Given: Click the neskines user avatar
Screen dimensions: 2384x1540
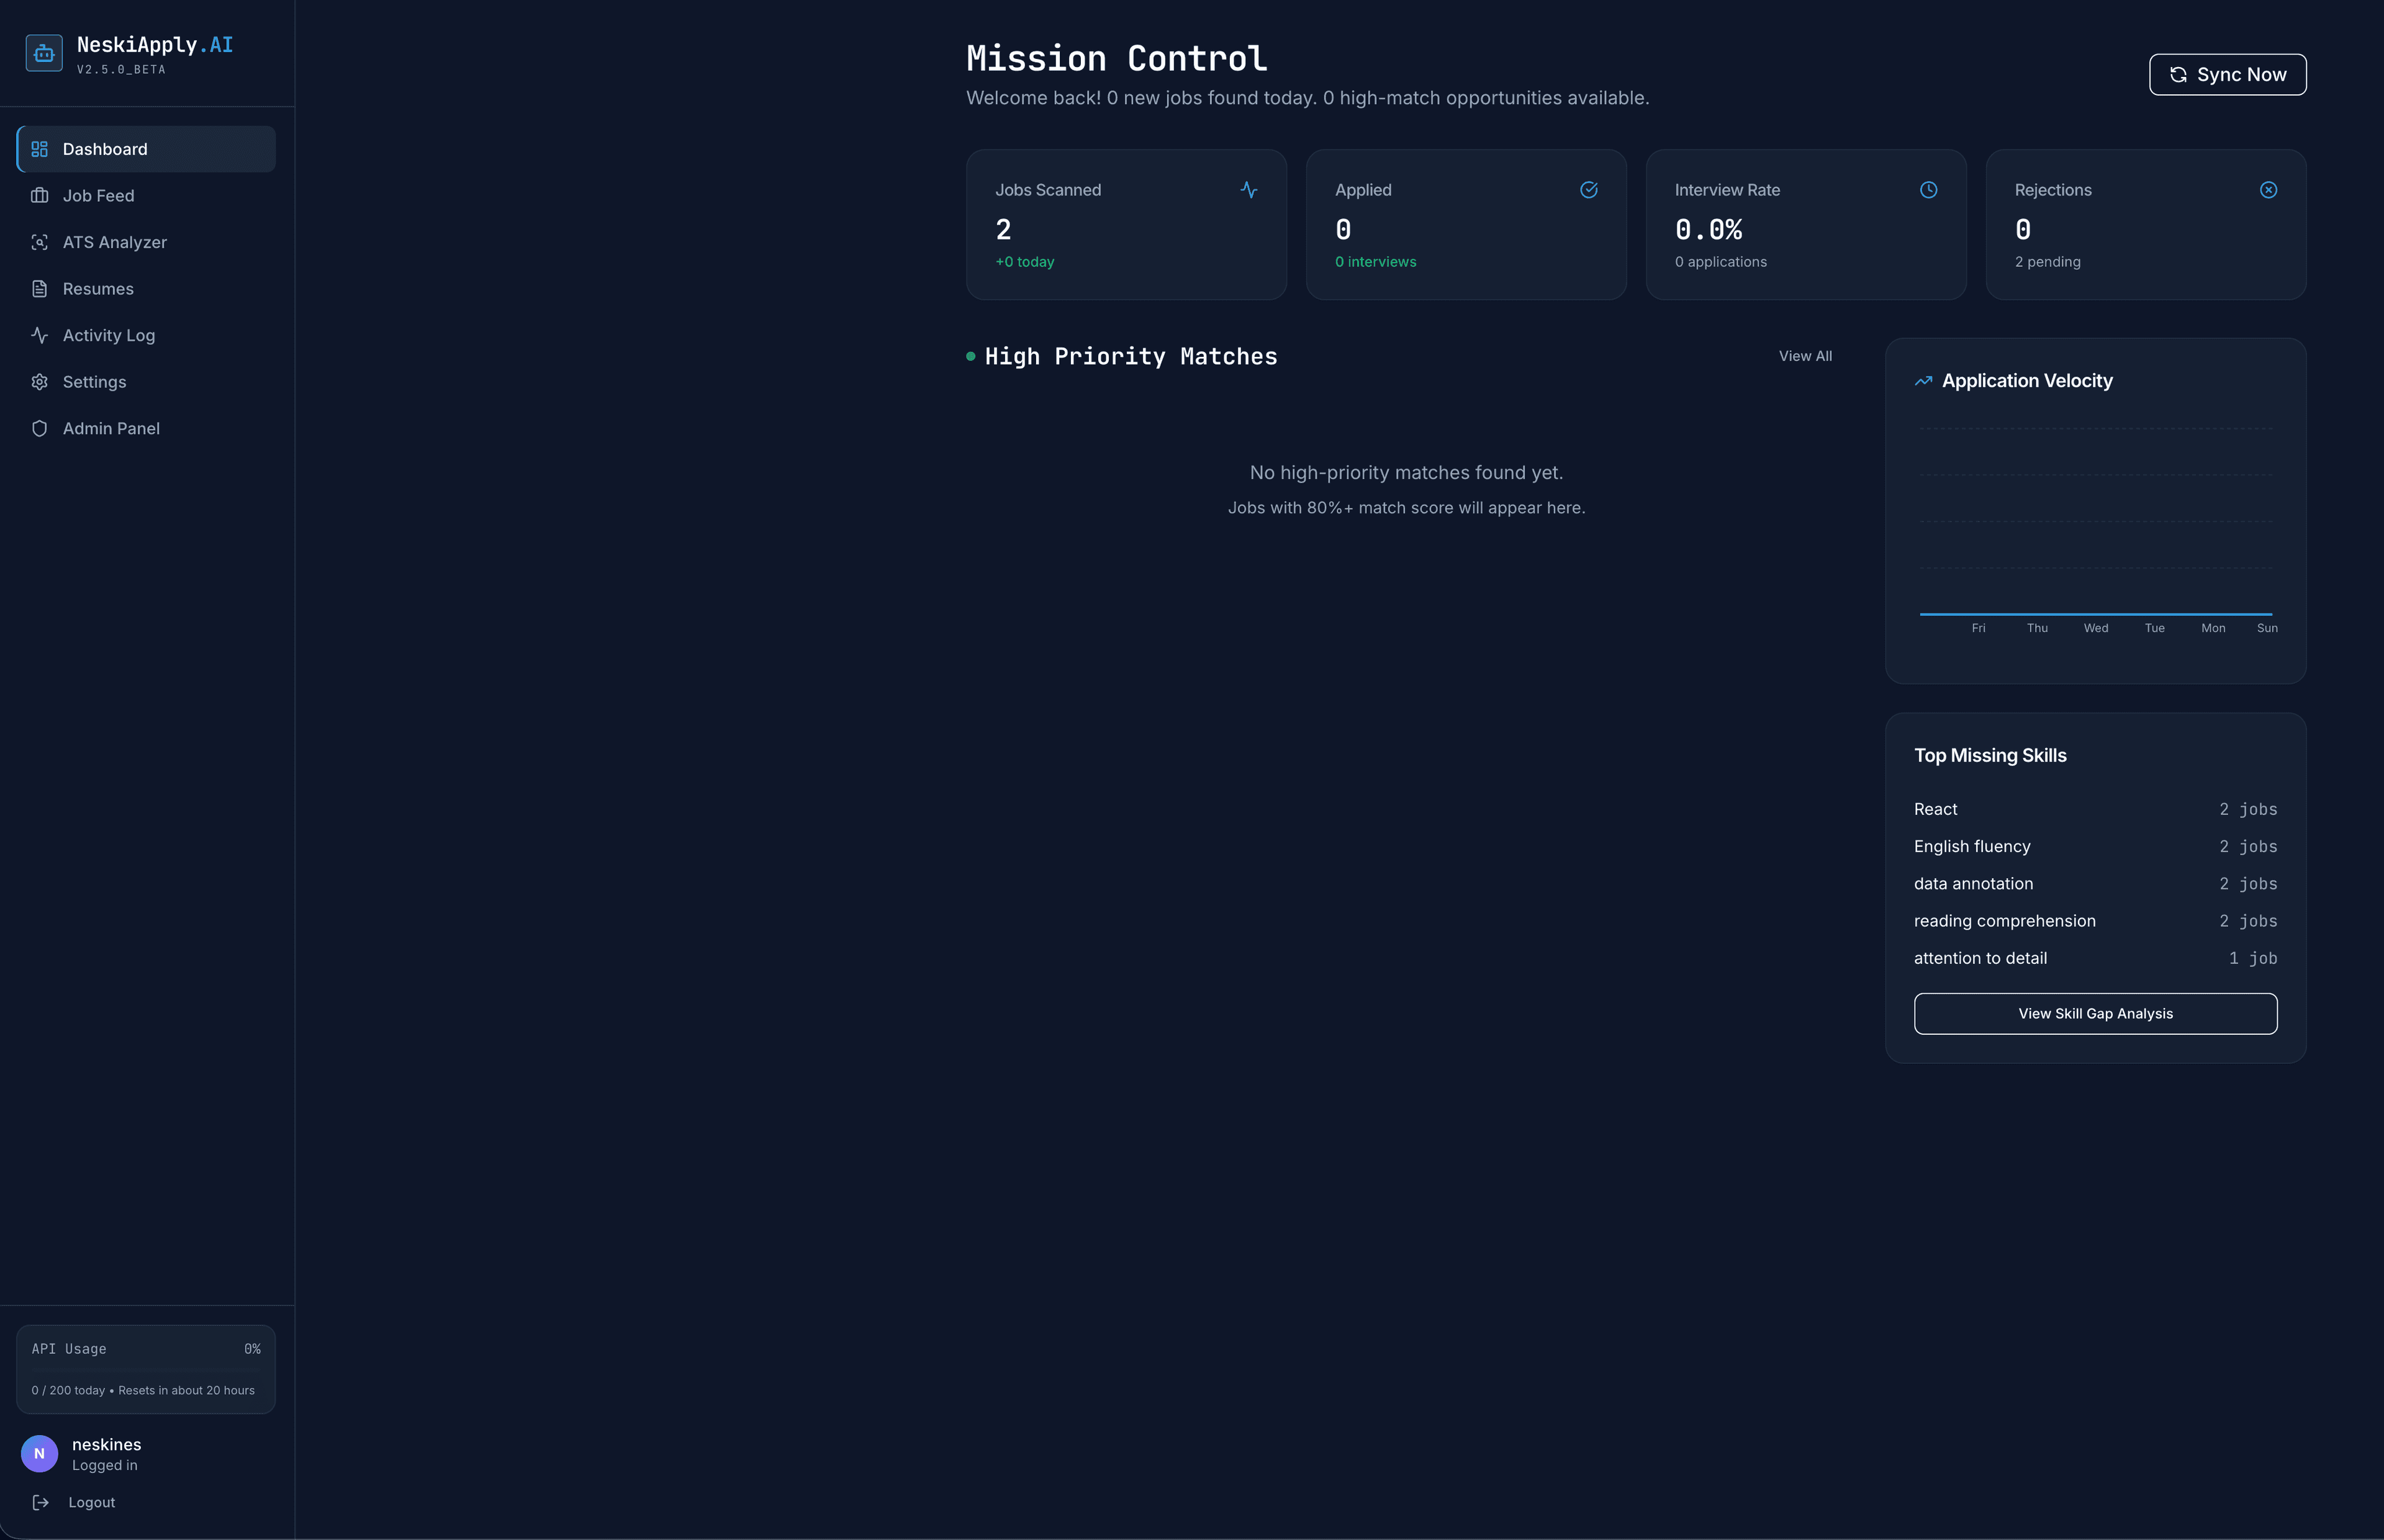Looking at the screenshot, I should pos(40,1453).
